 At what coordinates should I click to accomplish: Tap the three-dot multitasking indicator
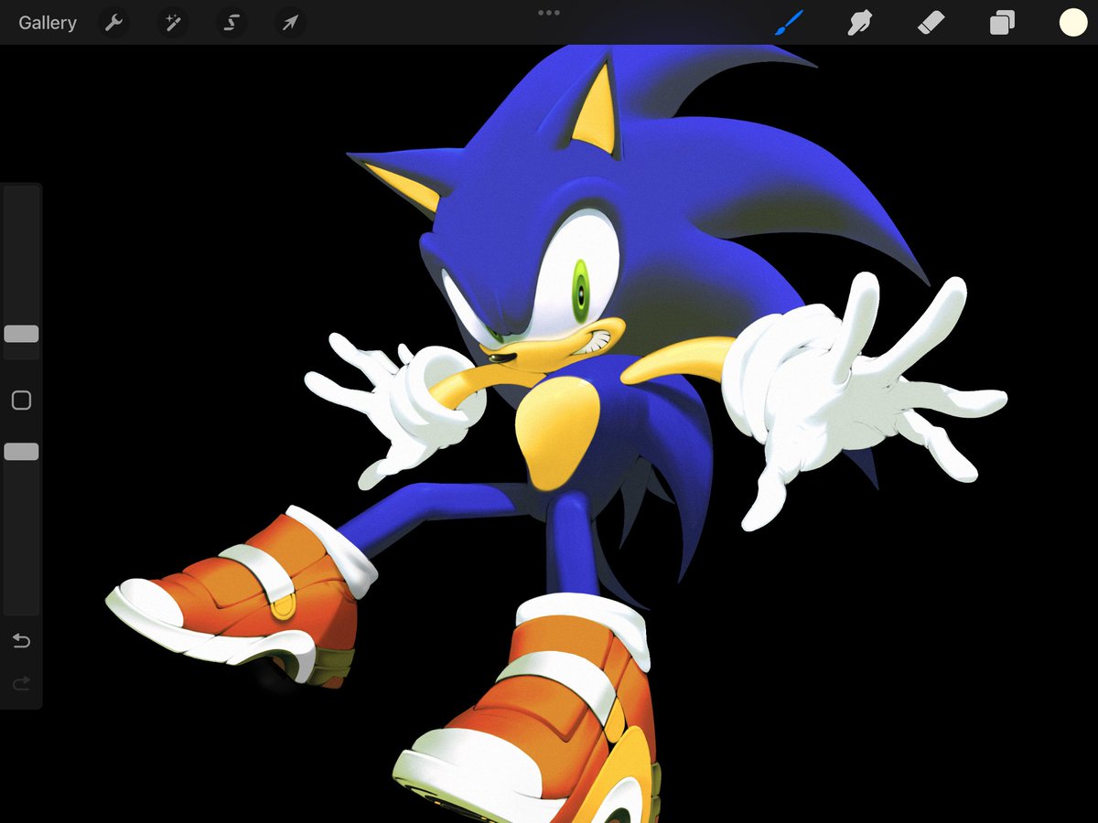[549, 13]
